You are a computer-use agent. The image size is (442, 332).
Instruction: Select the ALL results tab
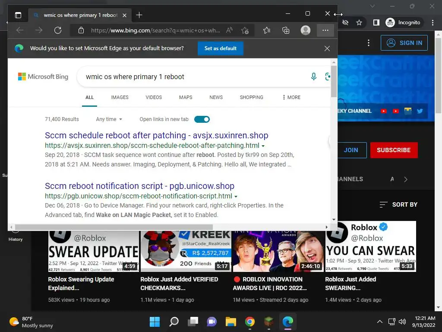[x=89, y=97]
